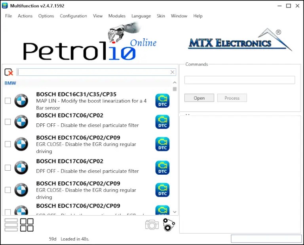Viewport: 304px width, 245px height.
Task: Click DTC icon for BOSCH EDC16C31/C35/CP35 row
Action: click(162, 101)
